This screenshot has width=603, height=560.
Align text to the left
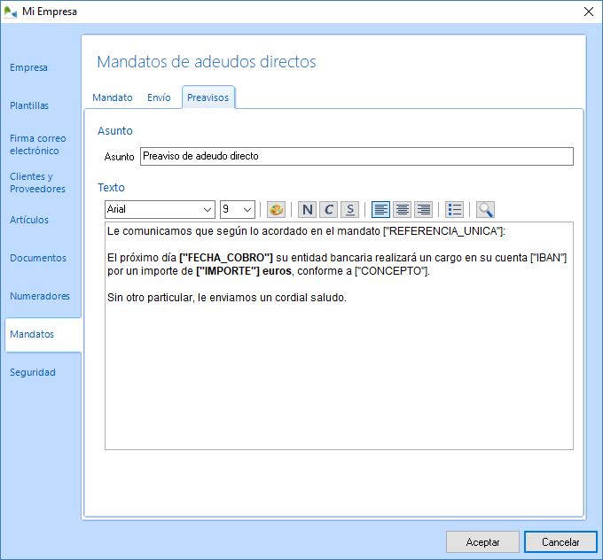click(x=380, y=210)
